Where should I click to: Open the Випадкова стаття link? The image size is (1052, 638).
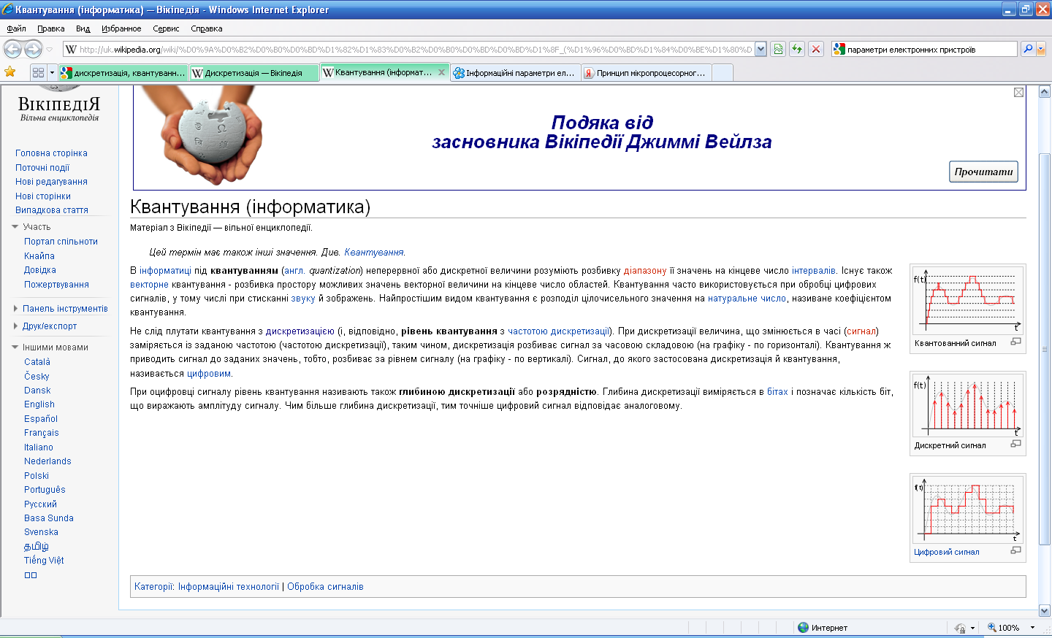pyautogui.click(x=52, y=210)
